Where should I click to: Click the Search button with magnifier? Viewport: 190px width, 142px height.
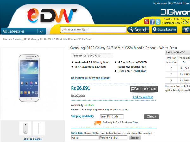coord(138,29)
